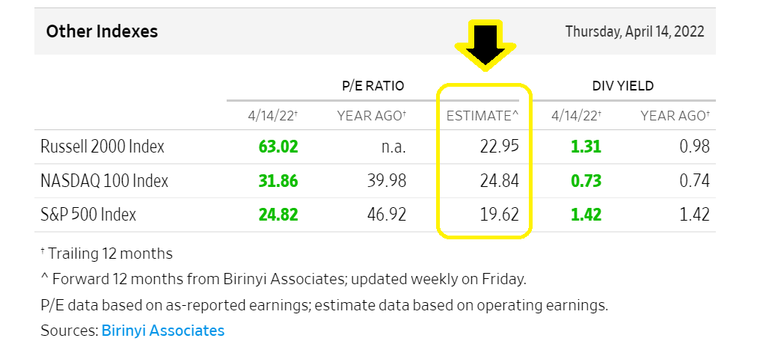Select NASDAQ 100 estimate value 24.84
This screenshot has width=763, height=350.
point(499,180)
